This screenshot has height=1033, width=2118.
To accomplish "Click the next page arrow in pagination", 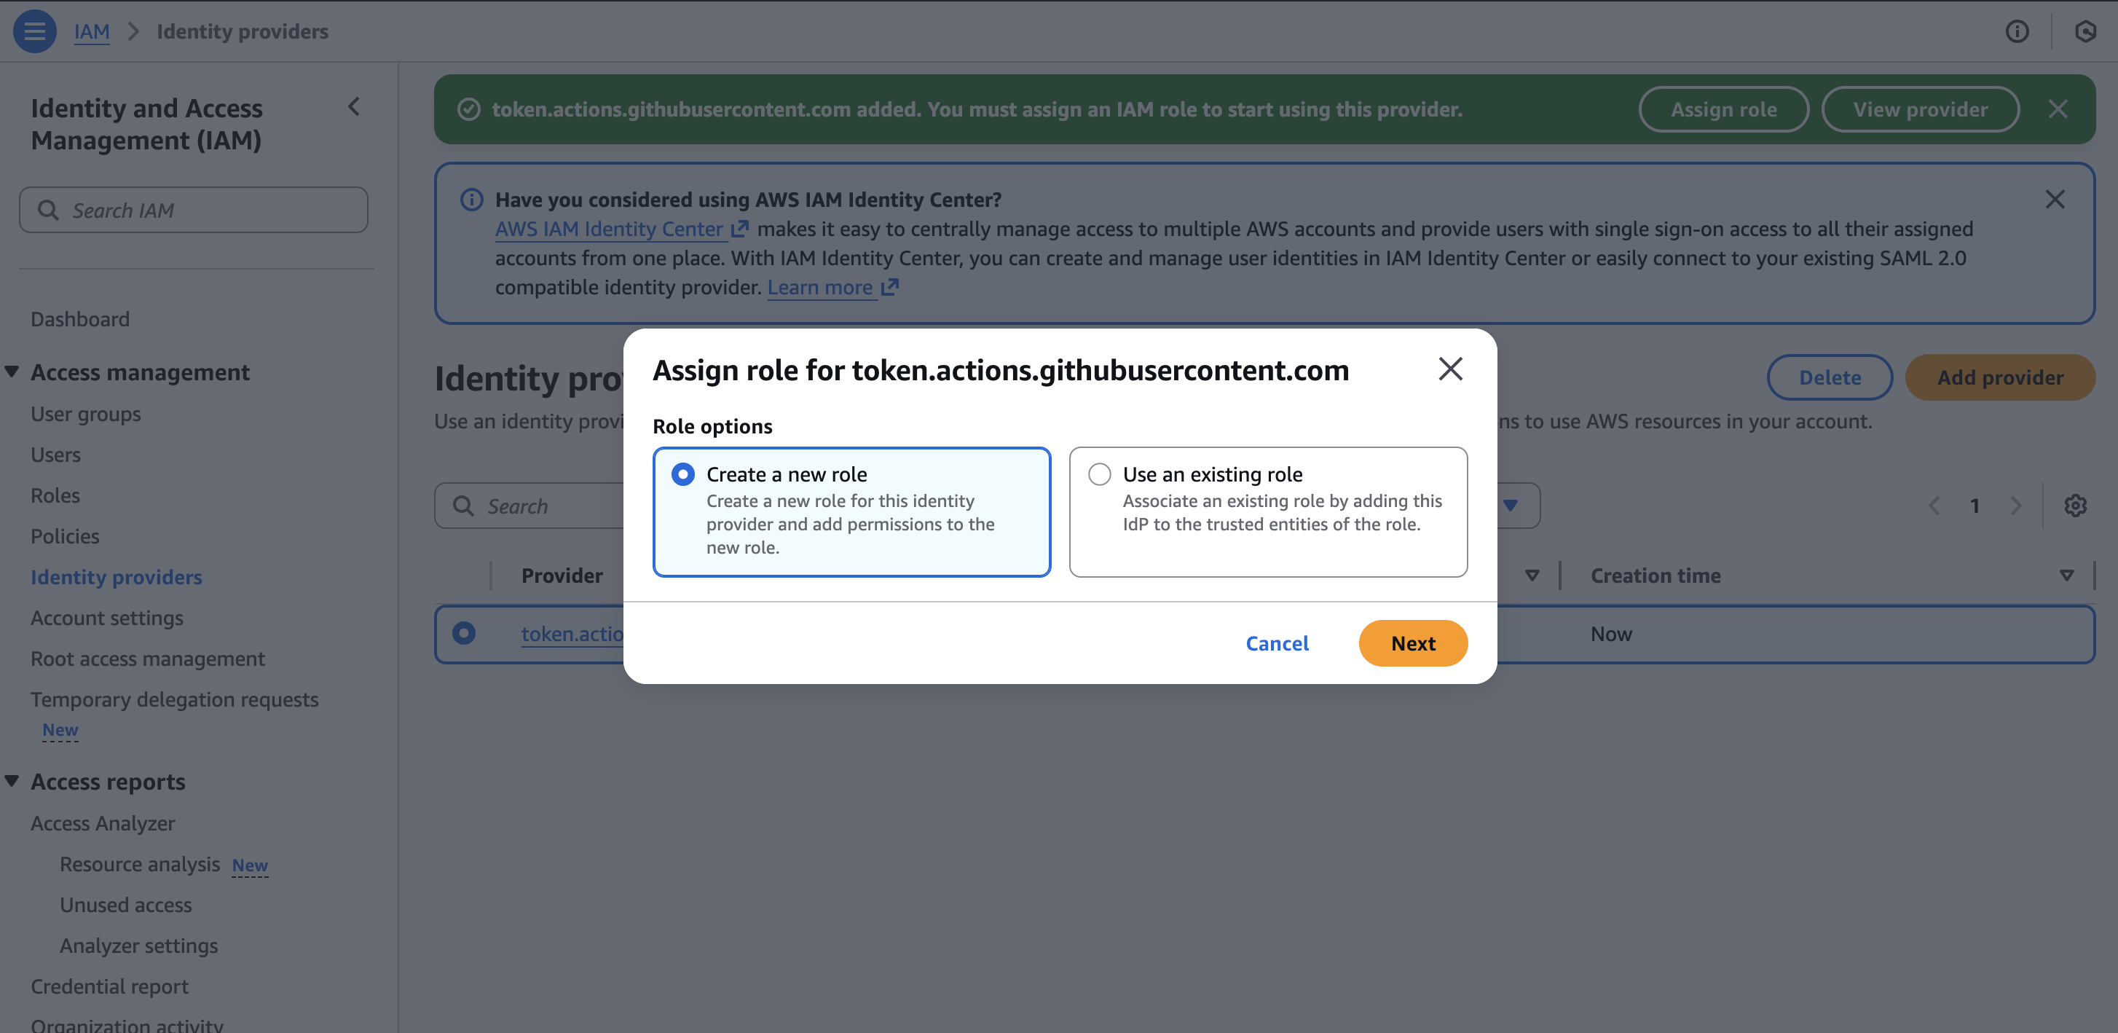I will [2016, 505].
